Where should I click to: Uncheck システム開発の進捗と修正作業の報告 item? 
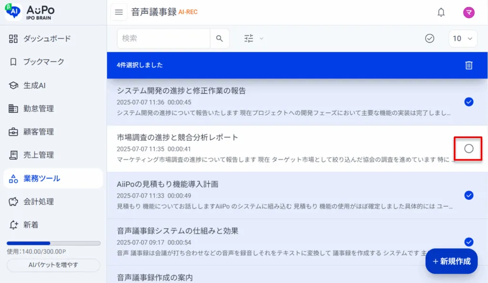[469, 102]
